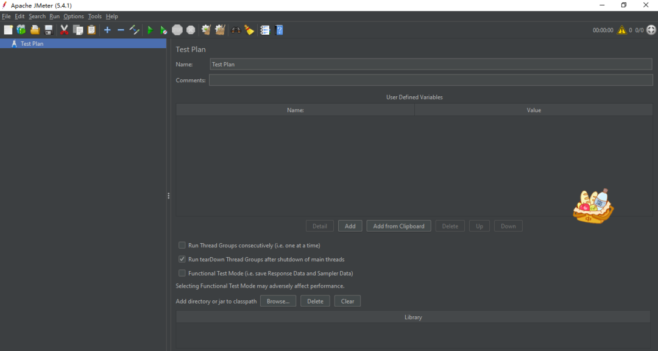Stop the test with STOP icon
658x351 pixels.
[177, 30]
